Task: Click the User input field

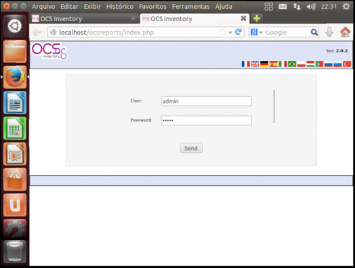Action: click(x=206, y=101)
